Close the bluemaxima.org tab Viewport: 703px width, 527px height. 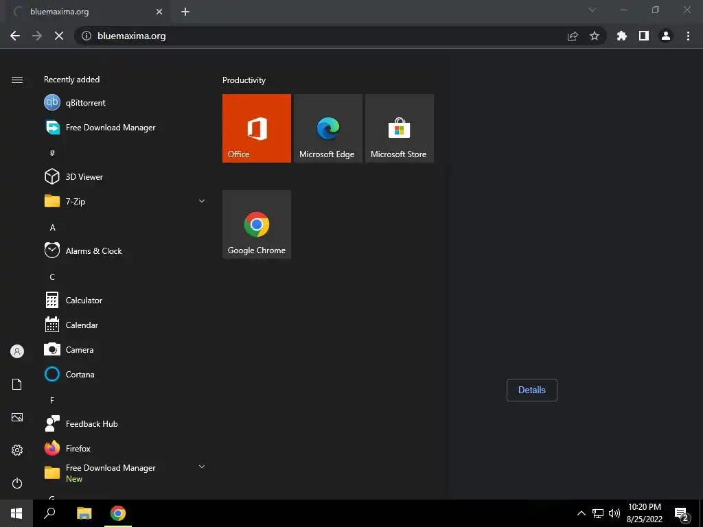click(159, 12)
